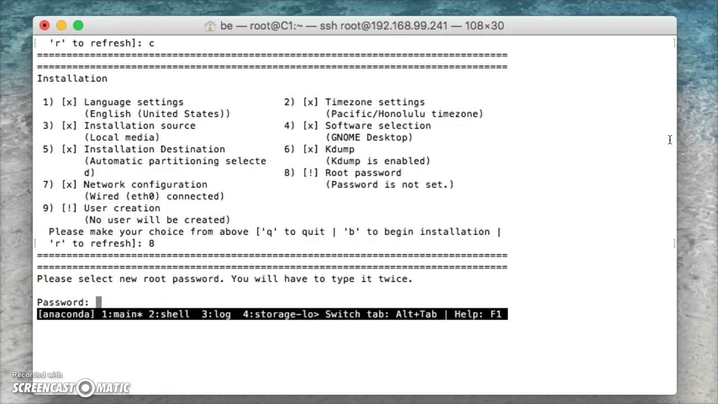718x404 pixels.
Task: Switch to the 3:log tab
Action: point(216,314)
